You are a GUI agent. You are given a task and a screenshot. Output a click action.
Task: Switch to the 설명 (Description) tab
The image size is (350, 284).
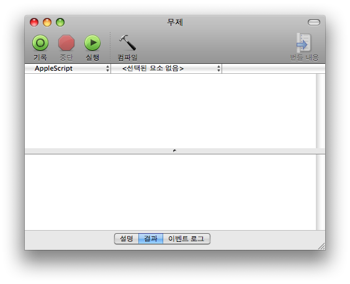pyautogui.click(x=127, y=239)
